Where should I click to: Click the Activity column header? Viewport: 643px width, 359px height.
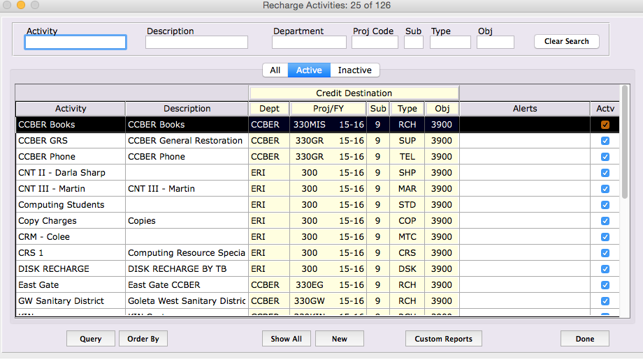click(x=71, y=109)
